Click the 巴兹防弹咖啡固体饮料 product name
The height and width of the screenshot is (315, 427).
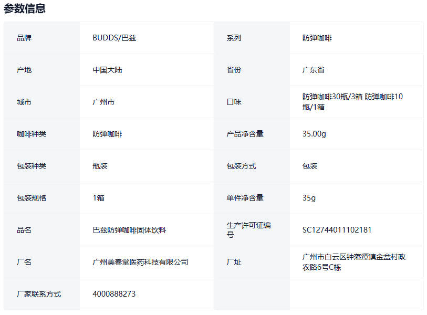pyautogui.click(x=129, y=230)
